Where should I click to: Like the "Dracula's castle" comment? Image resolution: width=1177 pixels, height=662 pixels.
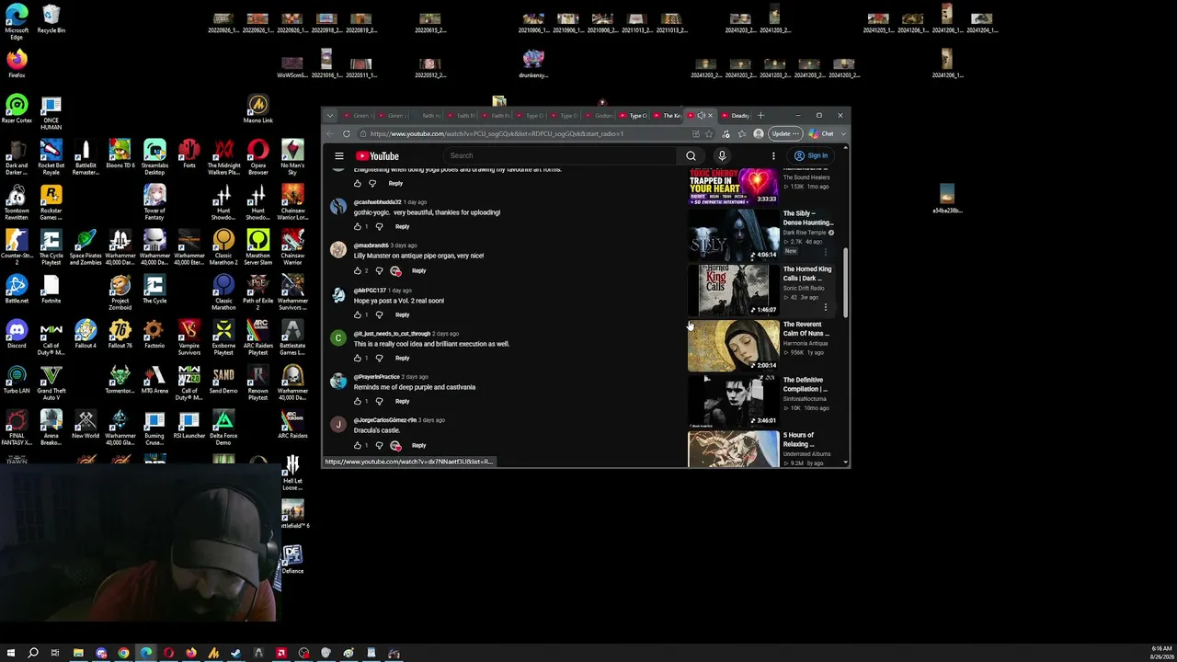(x=358, y=445)
